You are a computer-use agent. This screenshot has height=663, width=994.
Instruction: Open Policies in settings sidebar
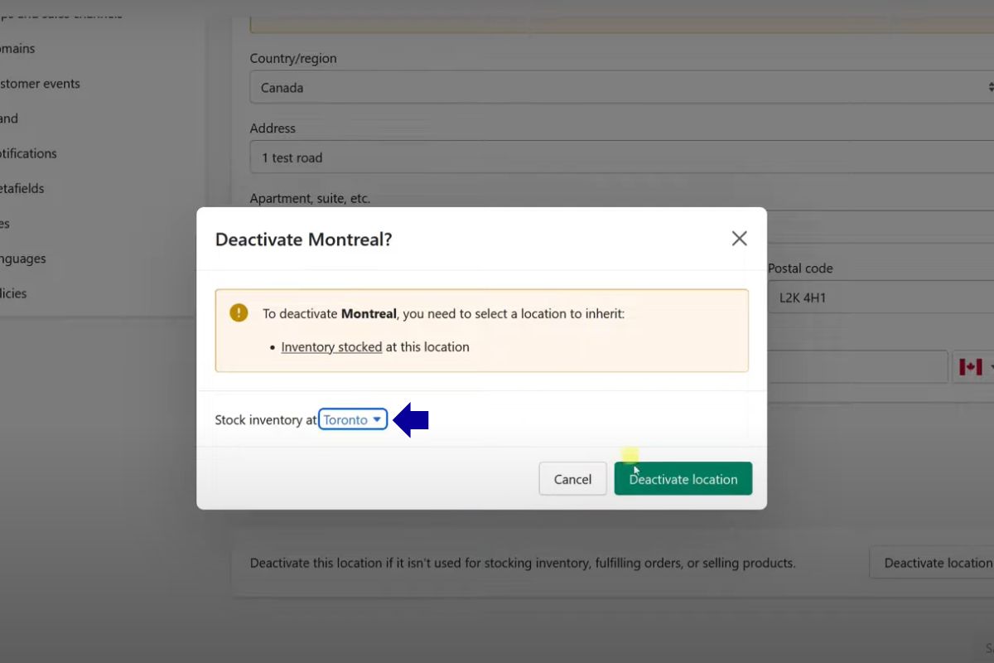click(x=12, y=293)
